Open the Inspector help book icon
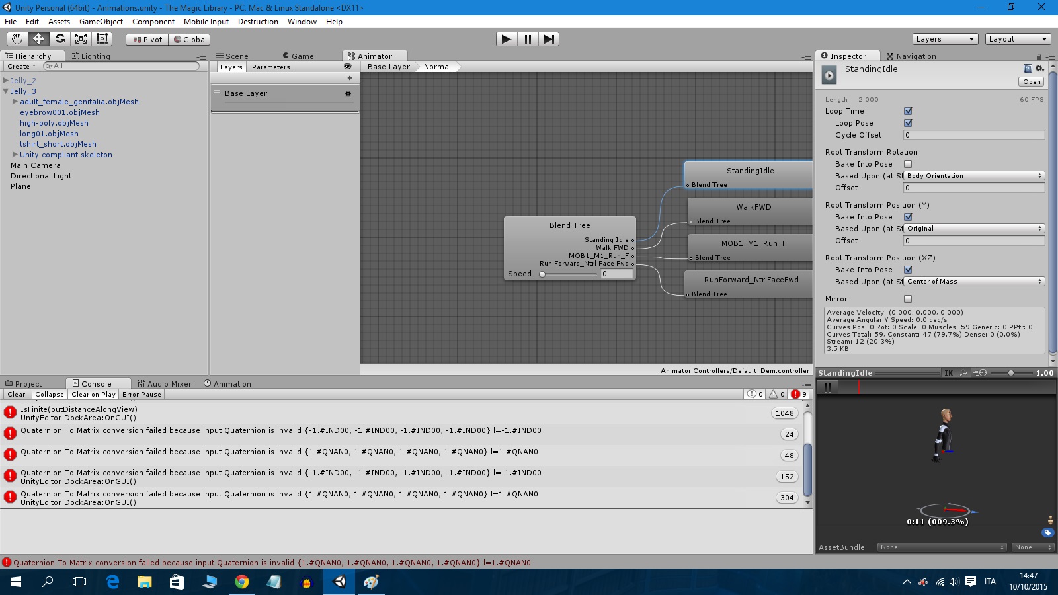Viewport: 1058px width, 595px height. pos(1028,69)
